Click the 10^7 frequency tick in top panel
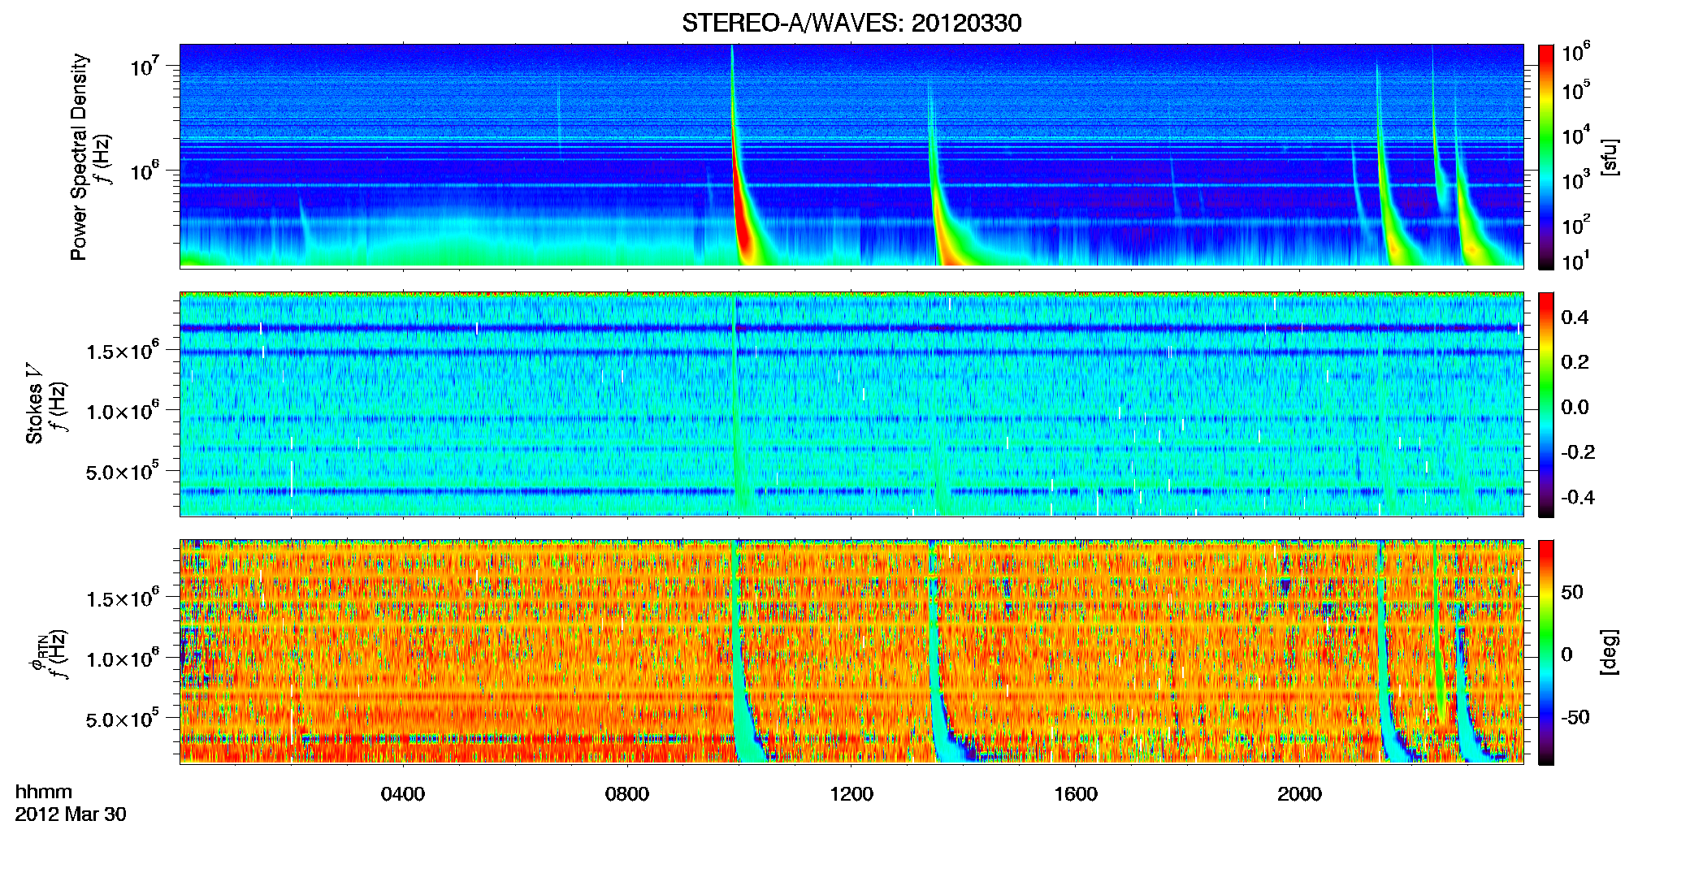The height and width of the screenshot is (877, 1703). (x=144, y=65)
